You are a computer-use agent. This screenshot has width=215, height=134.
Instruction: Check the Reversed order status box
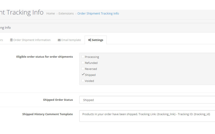click(x=83, y=69)
